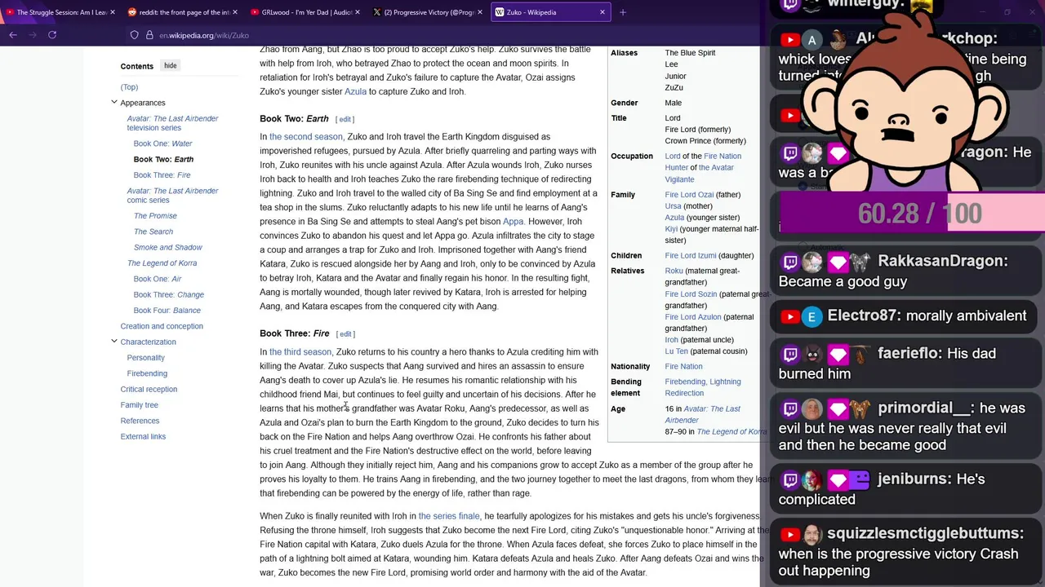Go to Last Airbender television series section
This screenshot has width=1045, height=587.
[x=172, y=123]
